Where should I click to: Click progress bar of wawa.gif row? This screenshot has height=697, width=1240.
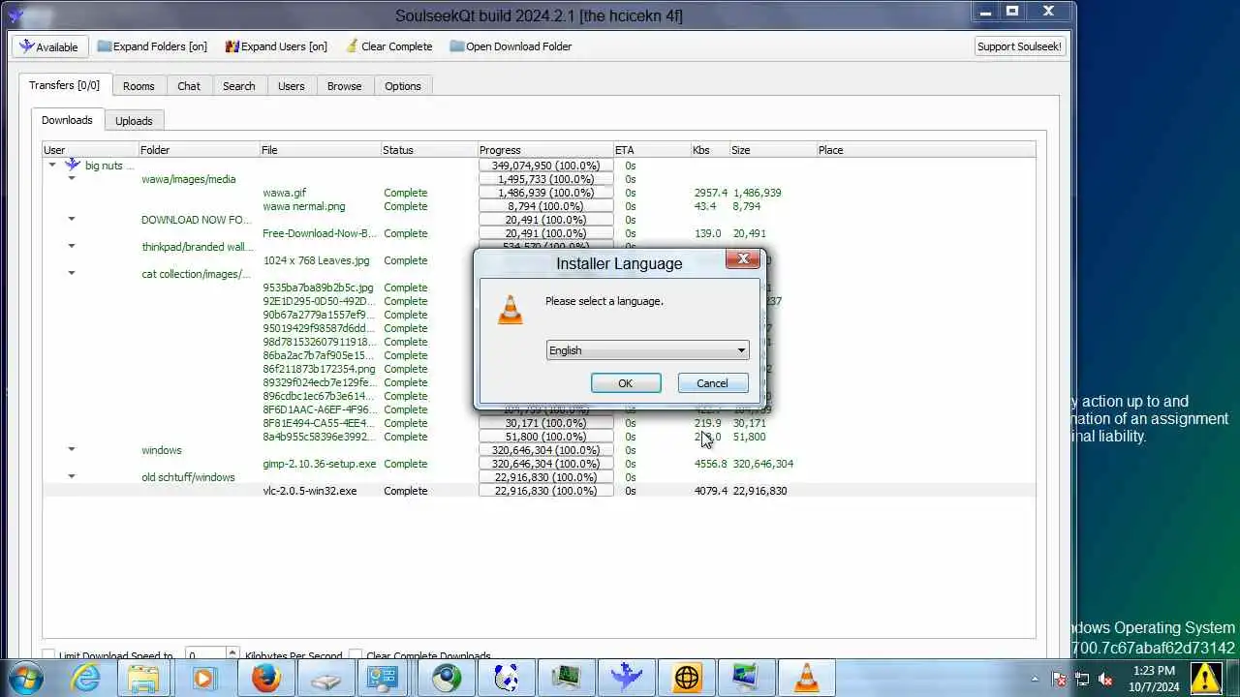tap(545, 193)
